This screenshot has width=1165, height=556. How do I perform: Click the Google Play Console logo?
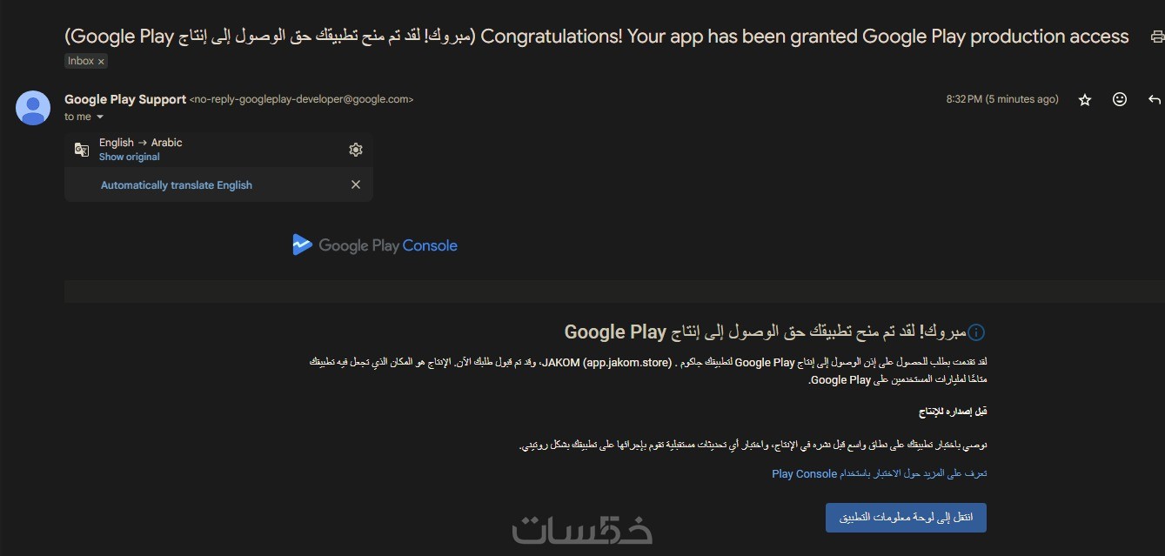375,245
